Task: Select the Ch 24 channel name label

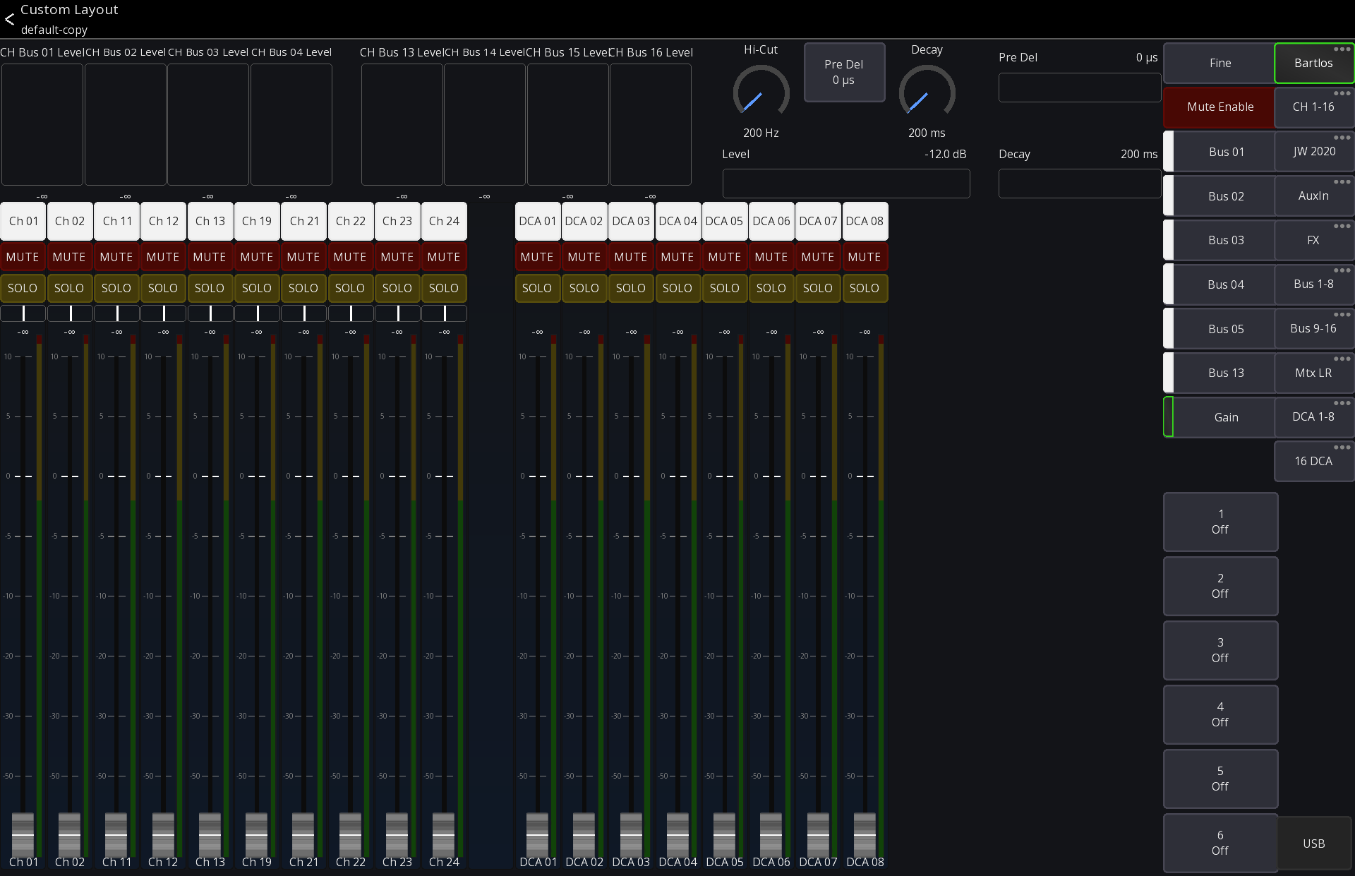Action: pyautogui.click(x=444, y=221)
